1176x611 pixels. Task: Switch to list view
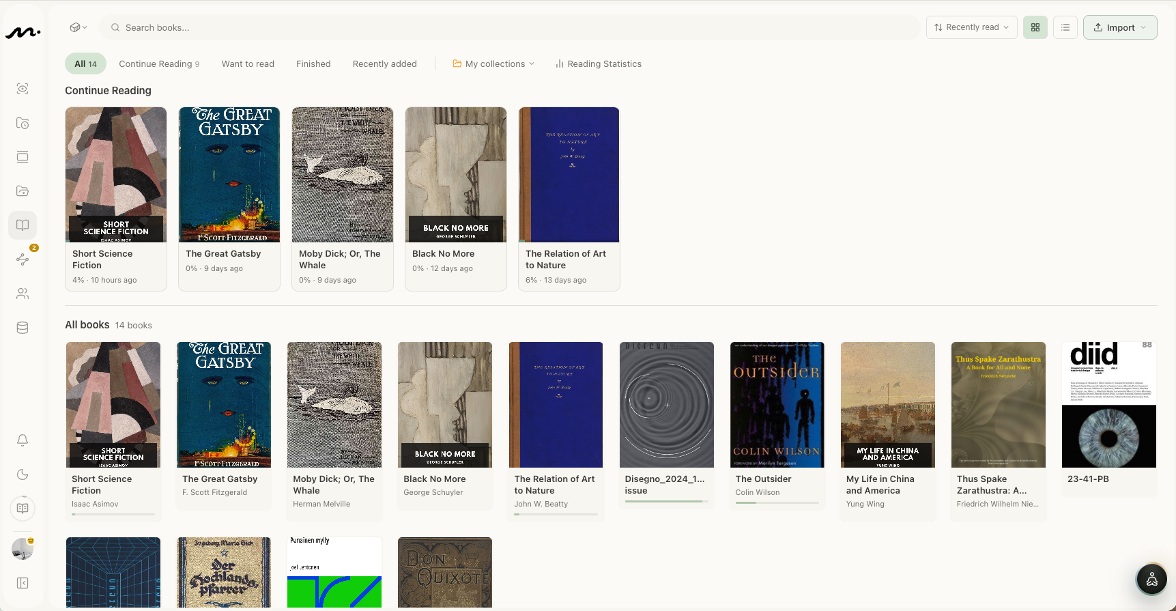pyautogui.click(x=1065, y=27)
